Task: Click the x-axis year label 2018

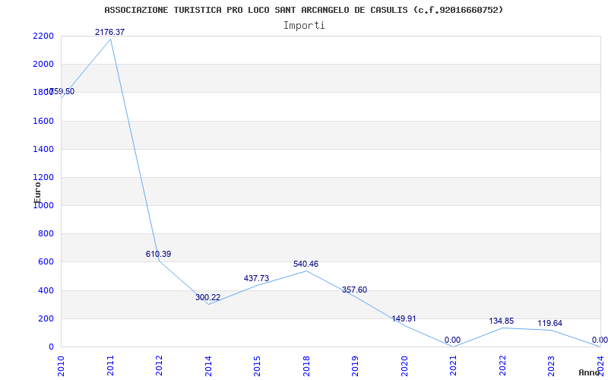Action: click(x=306, y=366)
